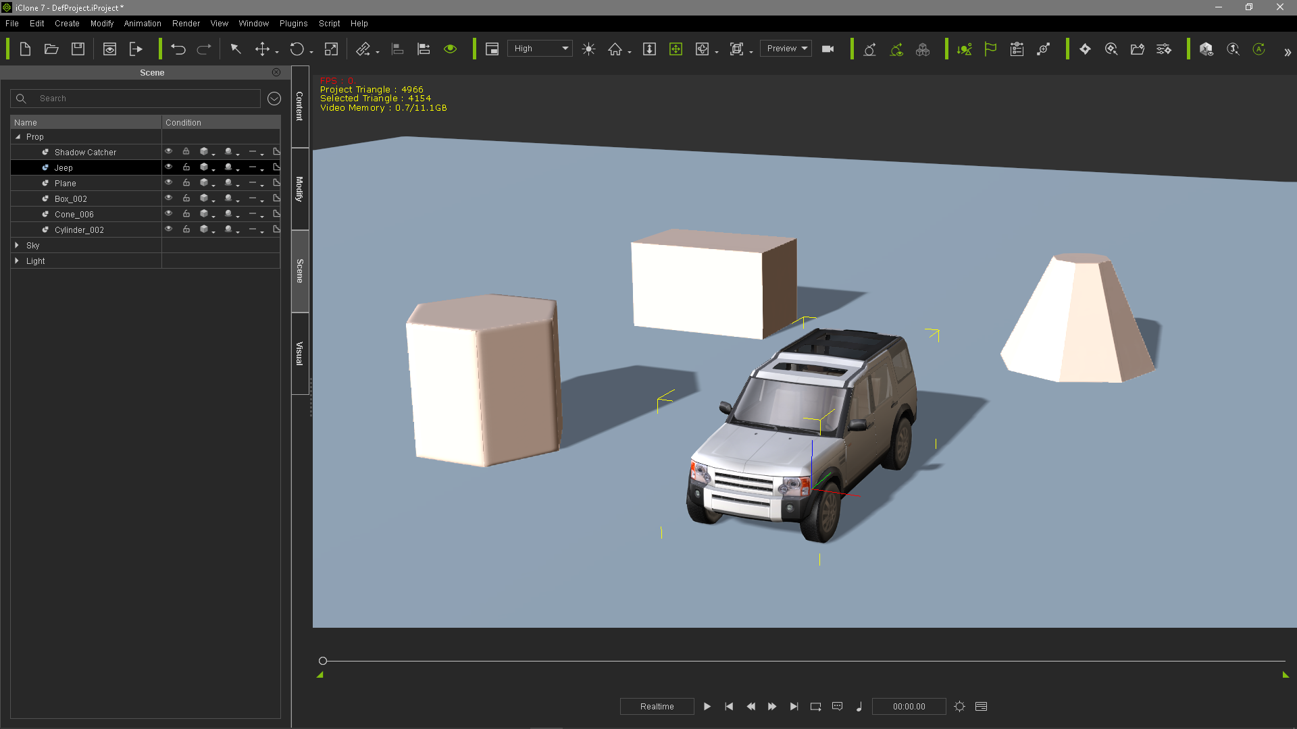Click the timeline playhead marker

(322, 660)
